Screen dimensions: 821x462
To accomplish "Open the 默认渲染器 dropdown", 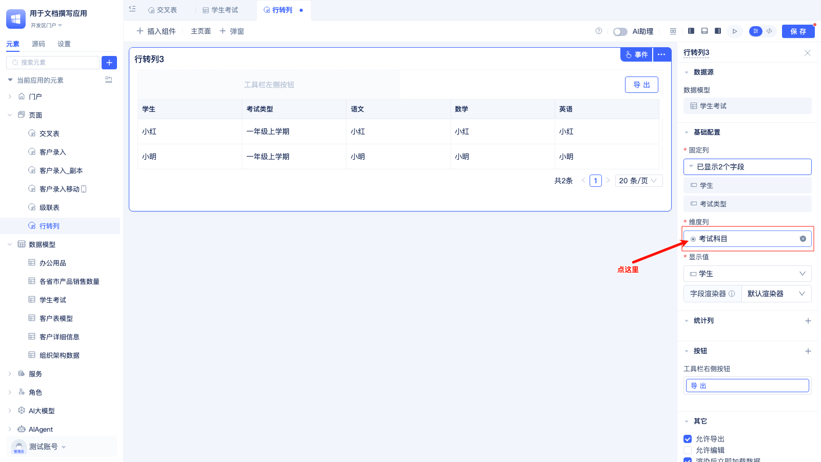I will [x=776, y=294].
